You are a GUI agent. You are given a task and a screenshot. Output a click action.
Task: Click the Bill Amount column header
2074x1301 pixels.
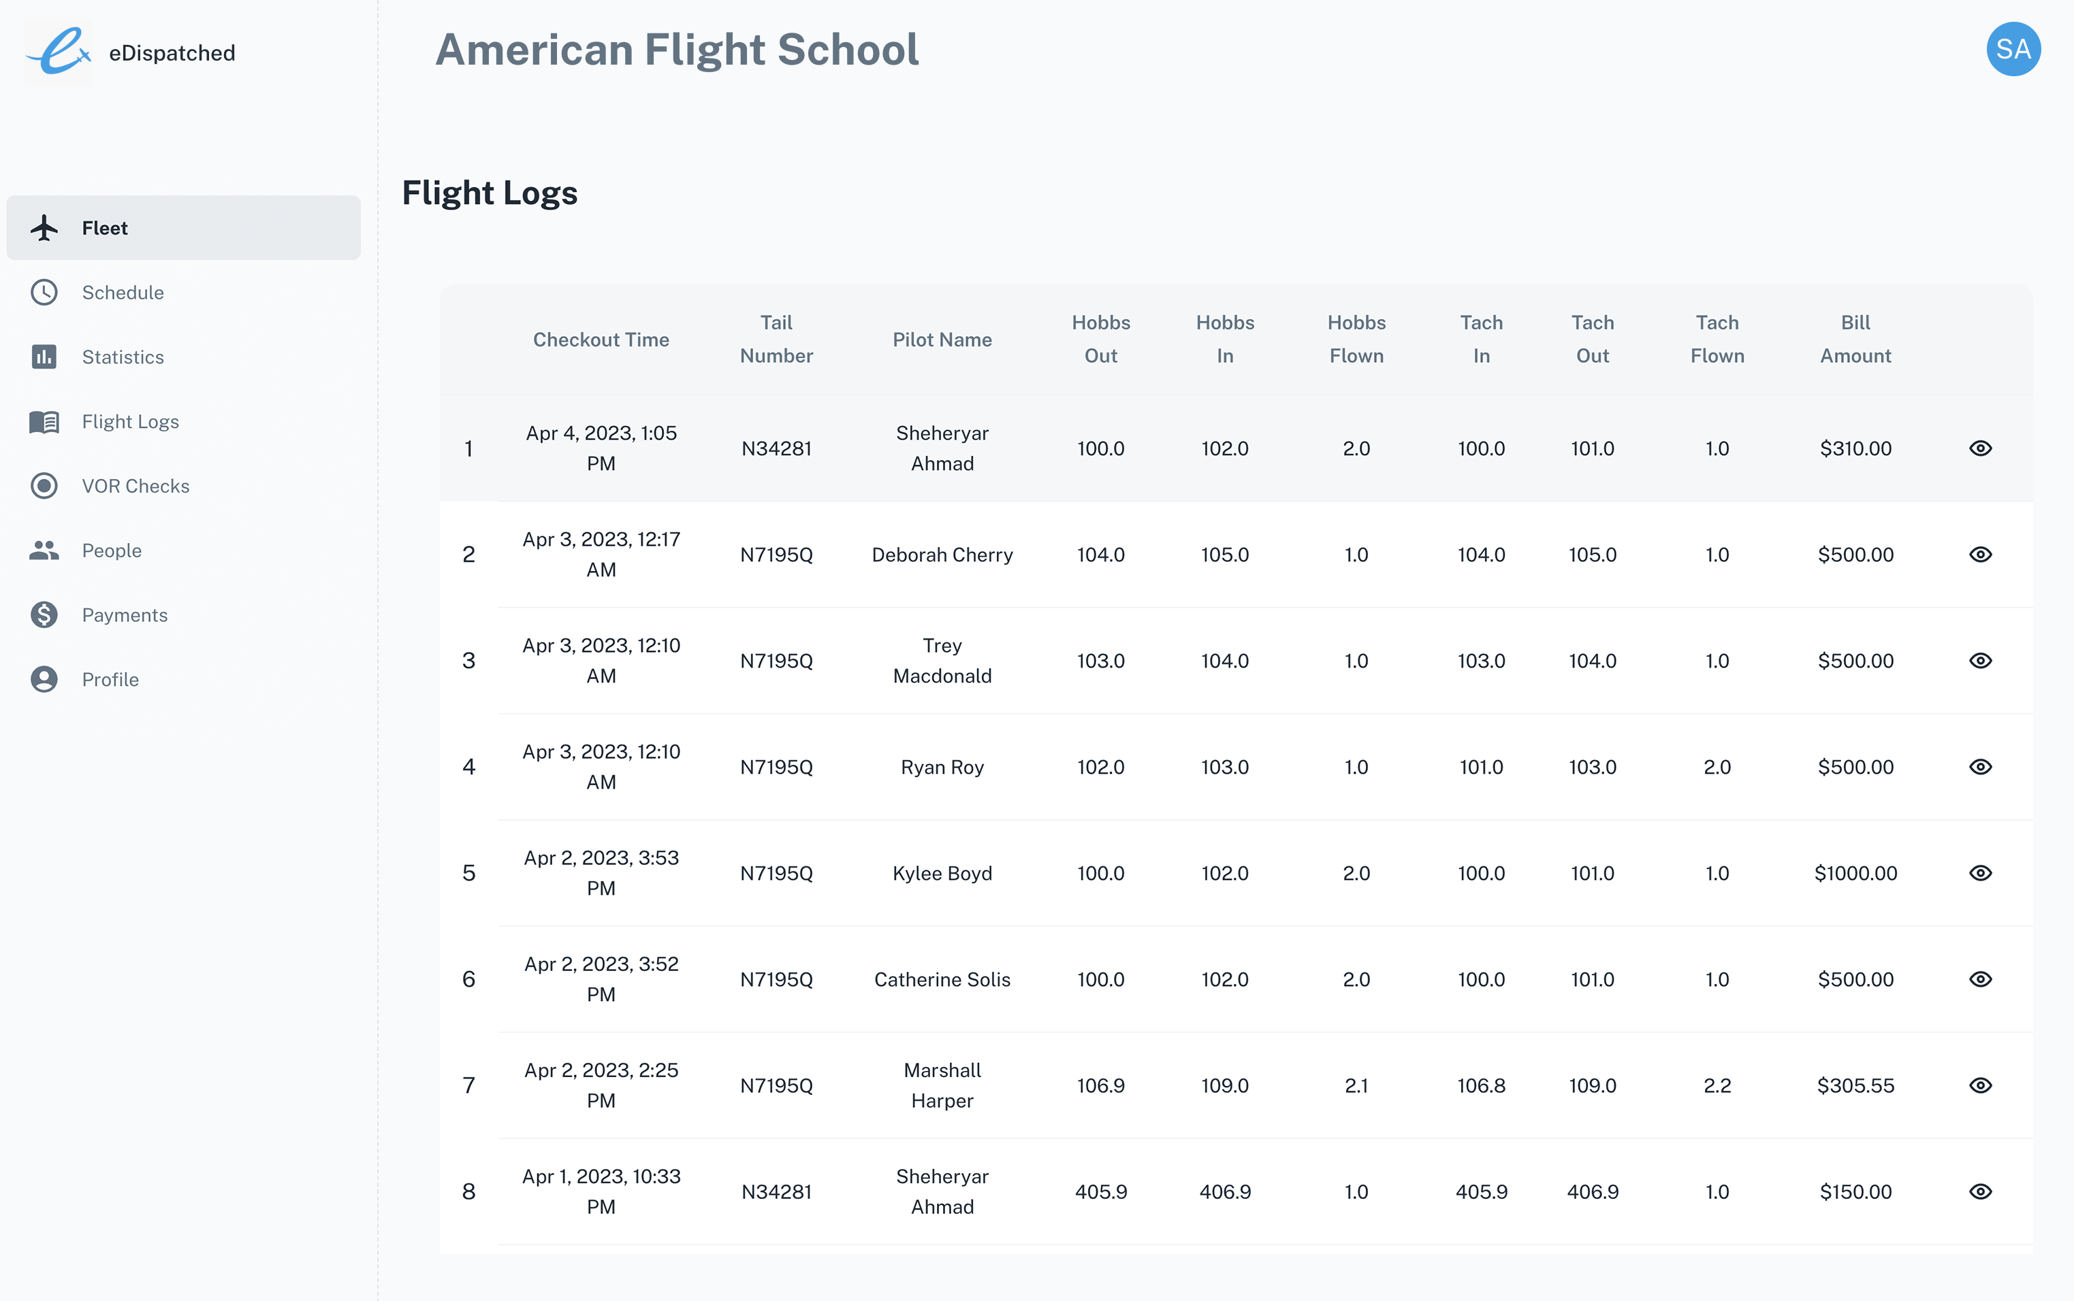1855,340
